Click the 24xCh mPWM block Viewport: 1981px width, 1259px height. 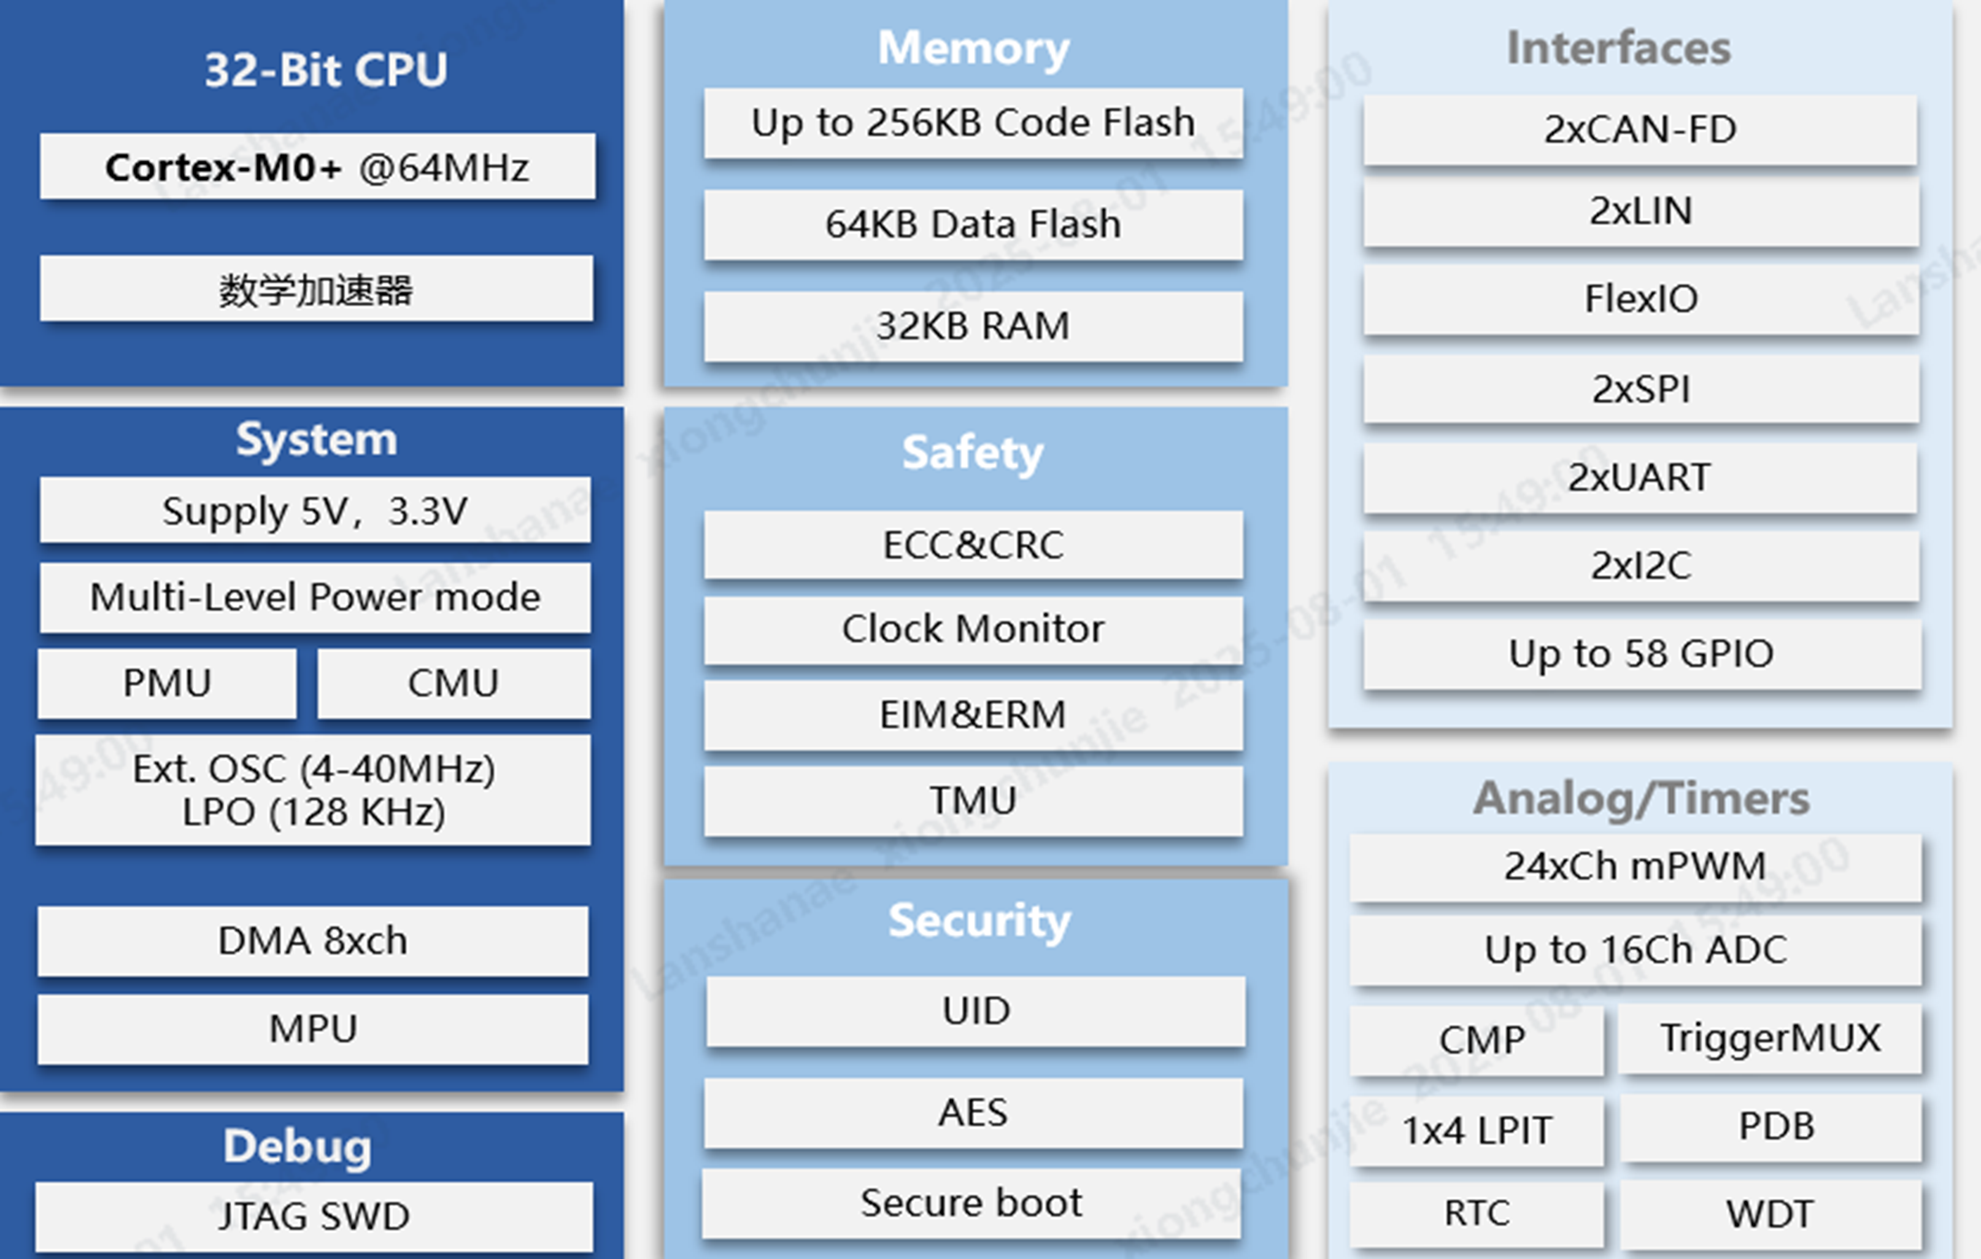[x=1635, y=867]
